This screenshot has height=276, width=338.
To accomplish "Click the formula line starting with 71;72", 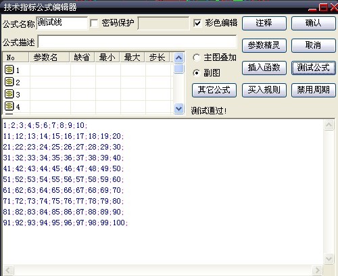I will tap(64, 201).
